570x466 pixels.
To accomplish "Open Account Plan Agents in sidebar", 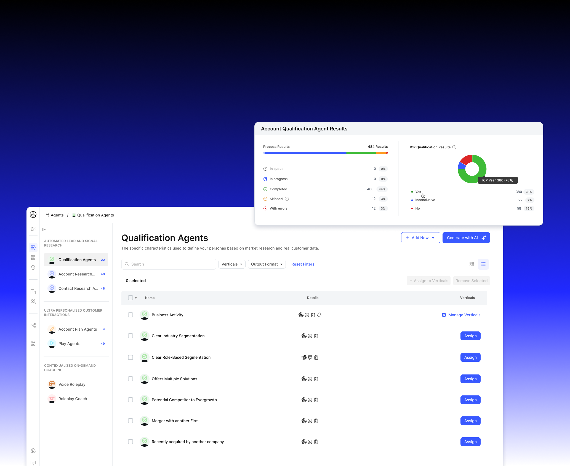I will click(x=78, y=329).
